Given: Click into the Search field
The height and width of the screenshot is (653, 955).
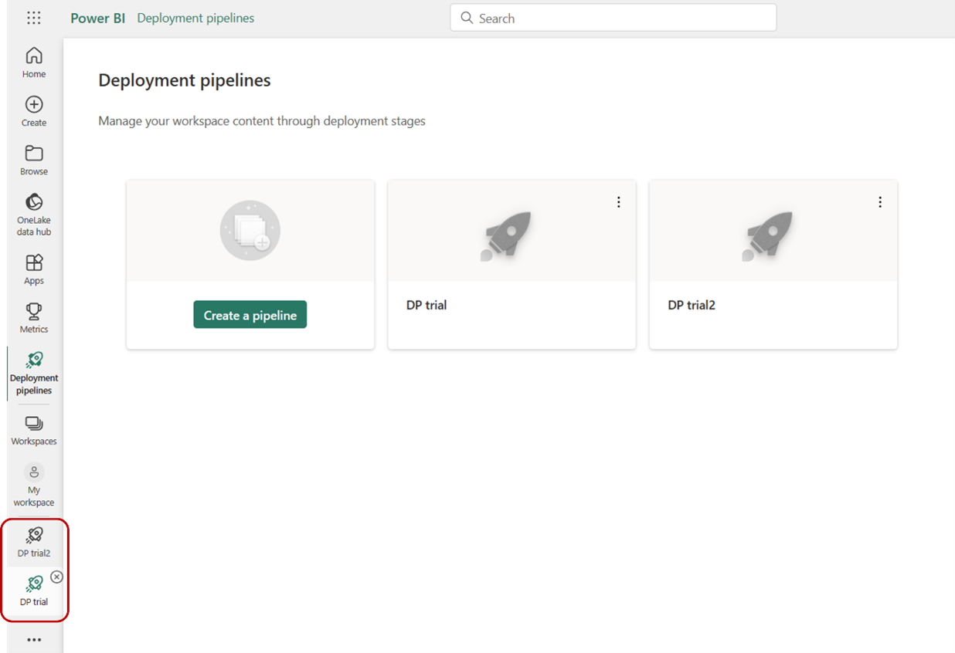Looking at the screenshot, I should (613, 17).
